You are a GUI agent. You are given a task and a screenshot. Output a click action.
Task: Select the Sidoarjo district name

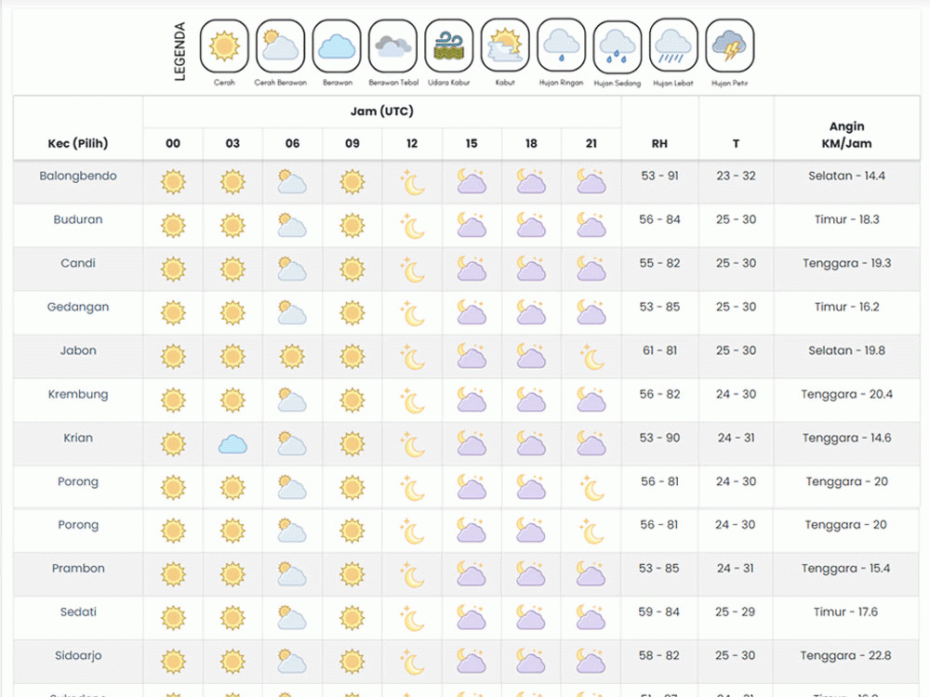pos(77,655)
